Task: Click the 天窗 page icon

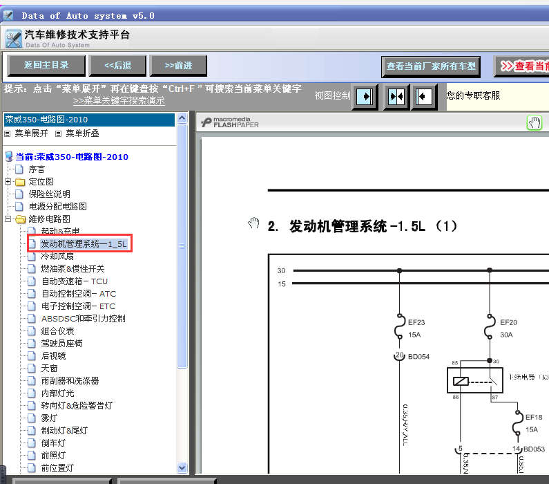Action: [32, 369]
